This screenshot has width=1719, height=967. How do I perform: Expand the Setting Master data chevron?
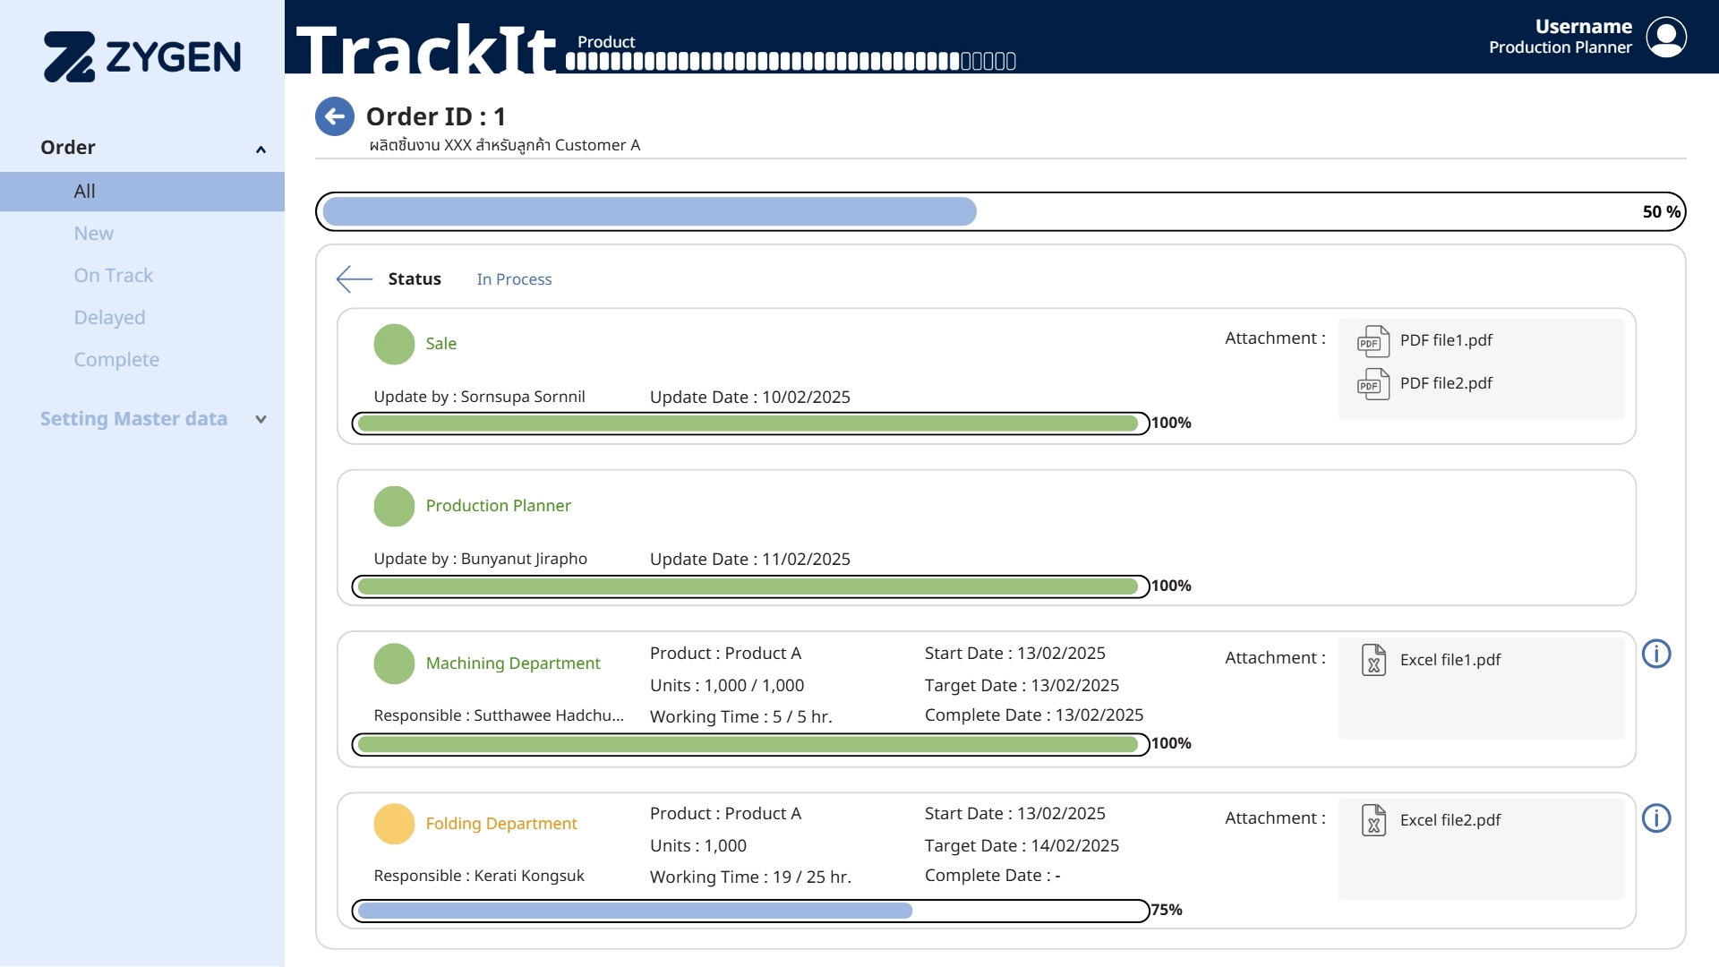261,419
